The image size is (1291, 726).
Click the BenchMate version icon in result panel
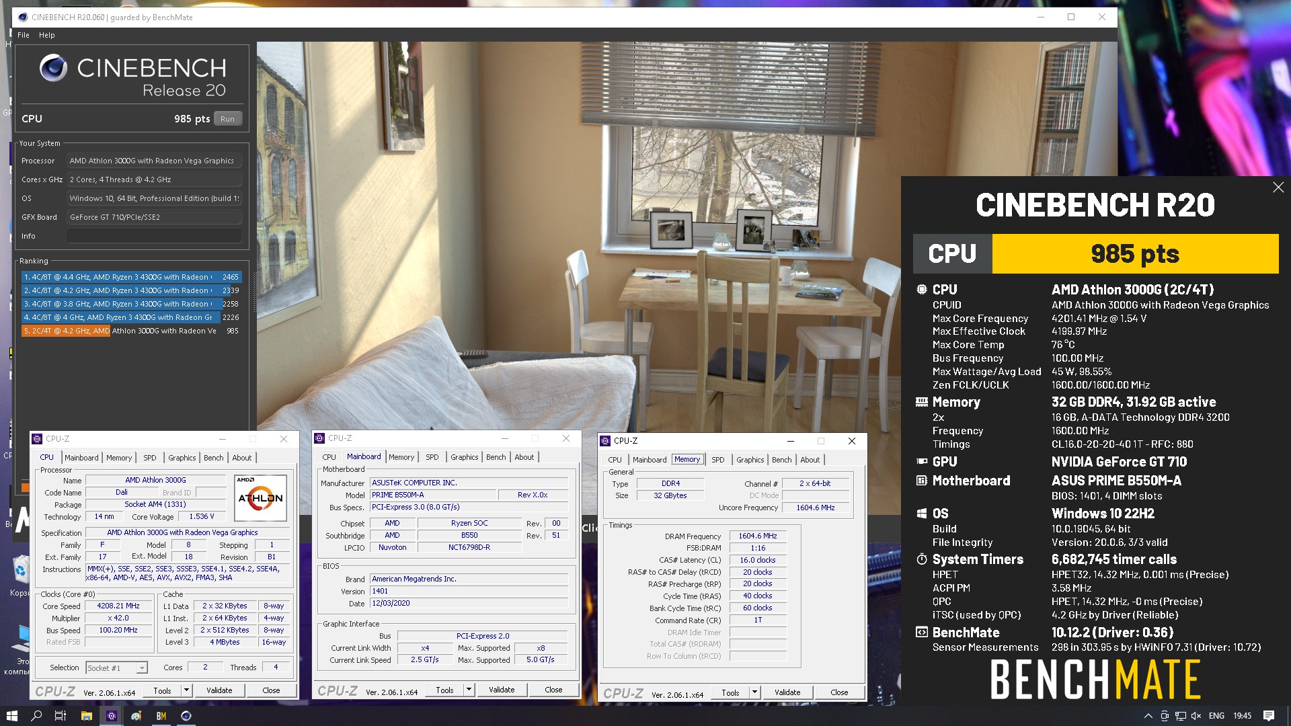922,633
